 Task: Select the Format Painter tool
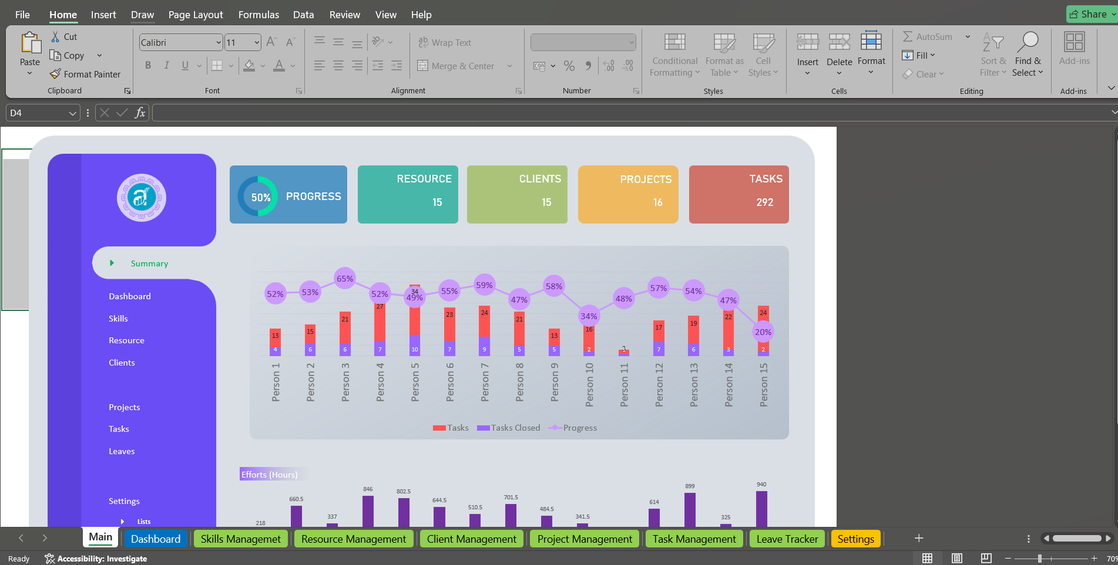(x=86, y=74)
